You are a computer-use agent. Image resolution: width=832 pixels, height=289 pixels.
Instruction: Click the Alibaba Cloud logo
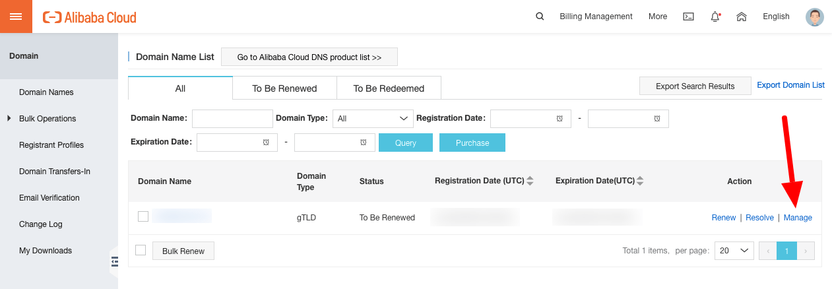point(90,17)
